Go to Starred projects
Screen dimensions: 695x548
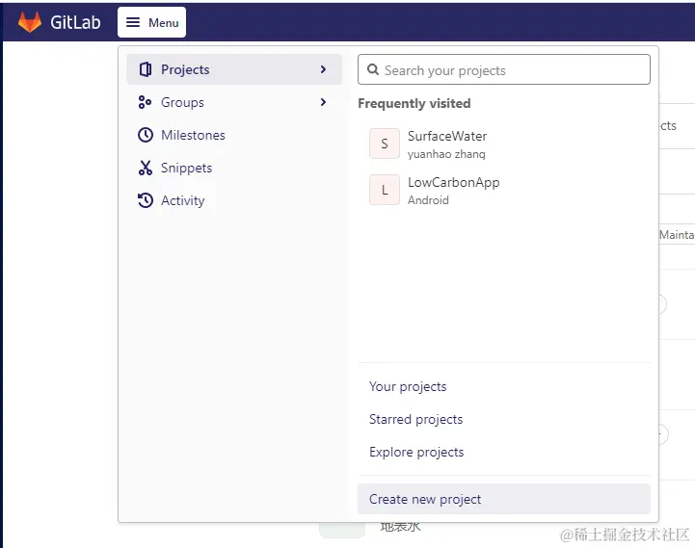415,419
